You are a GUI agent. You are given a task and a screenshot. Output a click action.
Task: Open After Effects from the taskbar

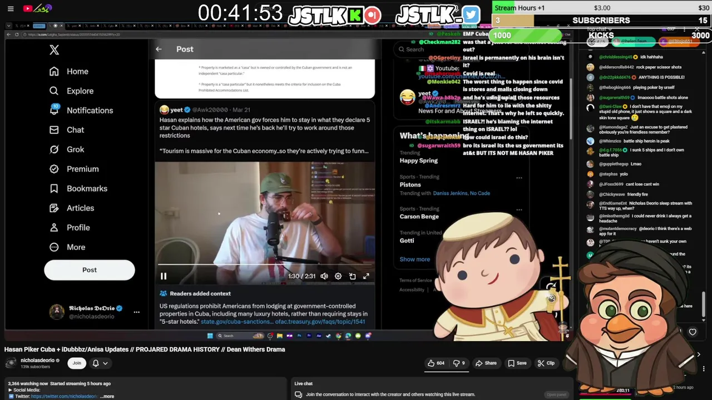pyautogui.click(x=319, y=336)
